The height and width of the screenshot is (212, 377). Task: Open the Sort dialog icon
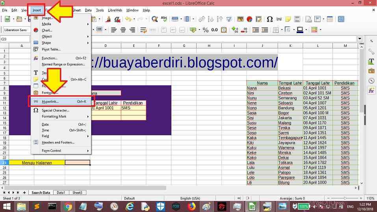(201, 19)
